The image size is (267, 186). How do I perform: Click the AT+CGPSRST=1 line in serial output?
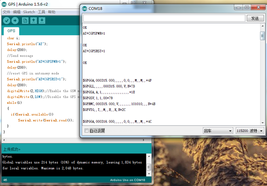[x=94, y=51]
